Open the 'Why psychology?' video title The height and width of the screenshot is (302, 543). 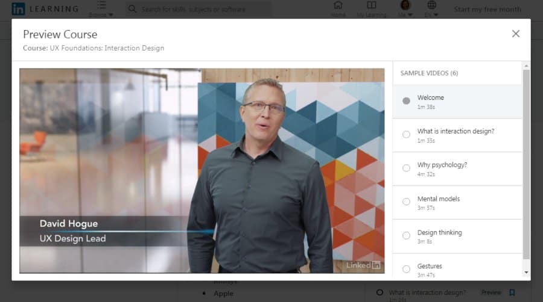442,165
